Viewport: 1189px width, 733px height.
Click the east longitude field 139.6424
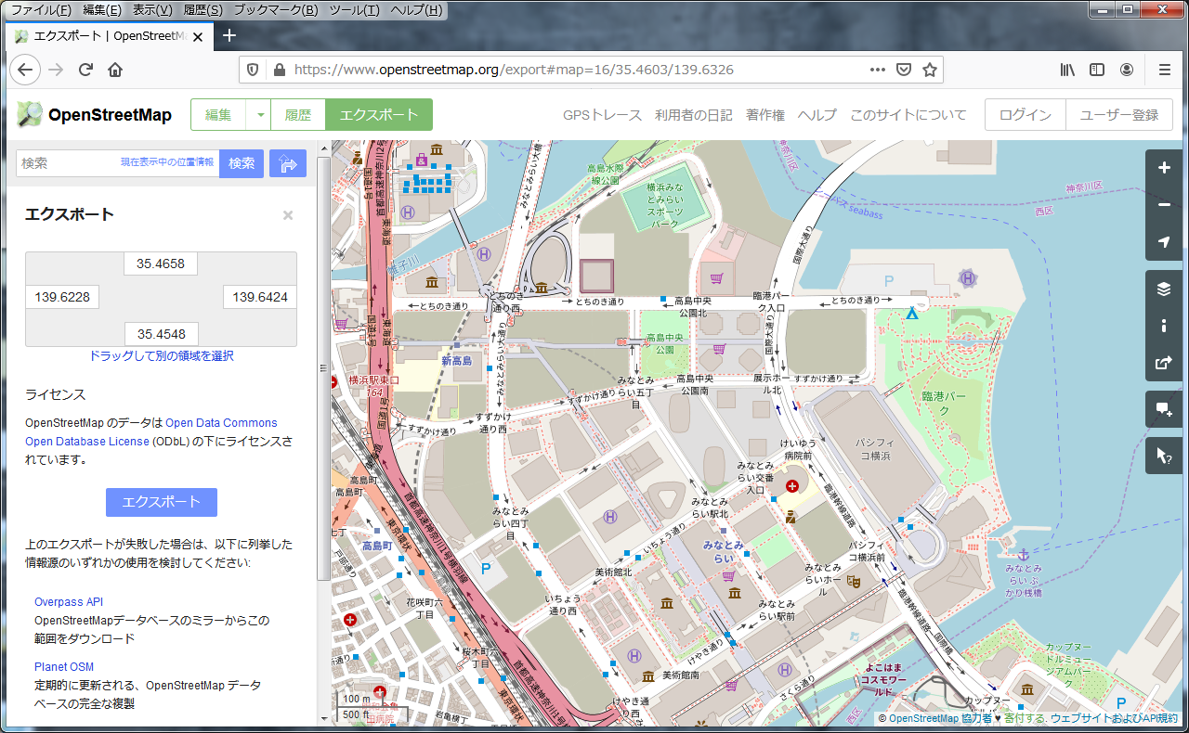[x=260, y=297]
